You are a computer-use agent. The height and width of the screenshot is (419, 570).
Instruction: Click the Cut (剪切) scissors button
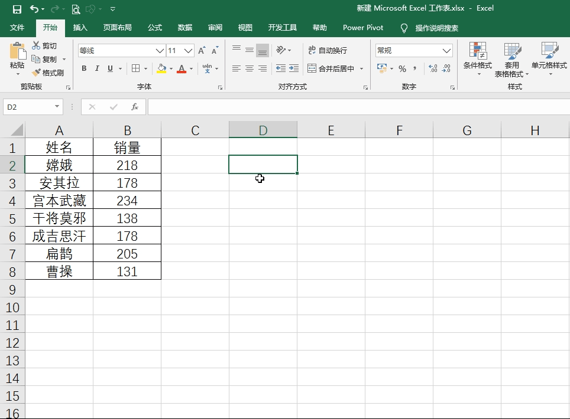pyautogui.click(x=44, y=45)
